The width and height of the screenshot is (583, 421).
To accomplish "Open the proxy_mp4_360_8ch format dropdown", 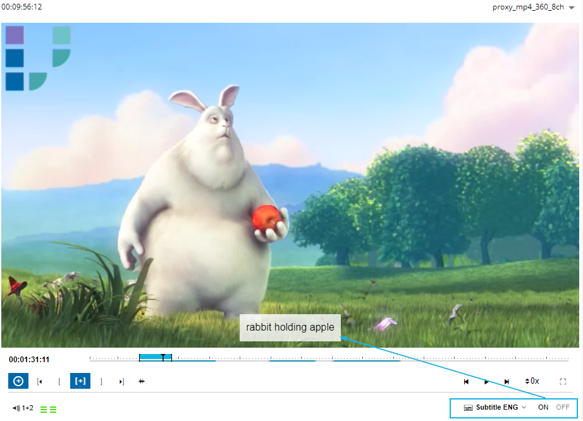I will [533, 7].
